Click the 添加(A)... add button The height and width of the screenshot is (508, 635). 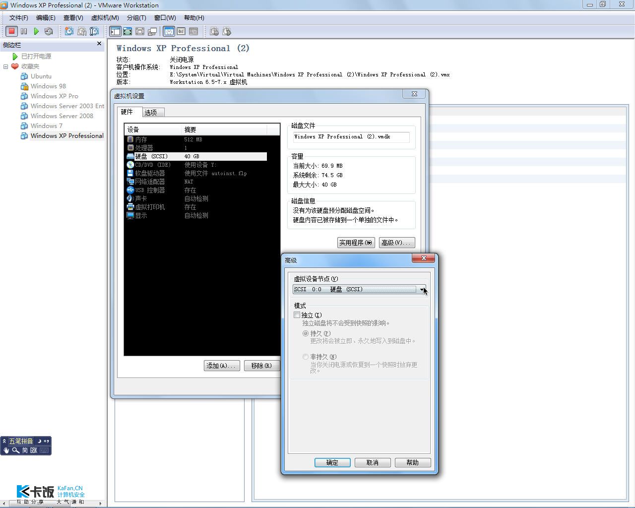tap(222, 366)
